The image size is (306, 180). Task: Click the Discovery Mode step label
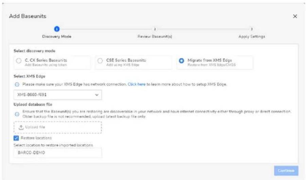(x=57, y=36)
